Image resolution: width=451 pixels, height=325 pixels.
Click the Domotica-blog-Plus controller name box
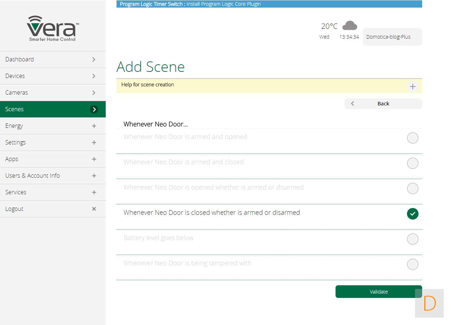click(x=392, y=37)
